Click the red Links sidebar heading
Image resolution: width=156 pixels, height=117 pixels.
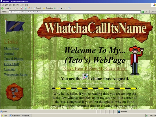point(11,42)
